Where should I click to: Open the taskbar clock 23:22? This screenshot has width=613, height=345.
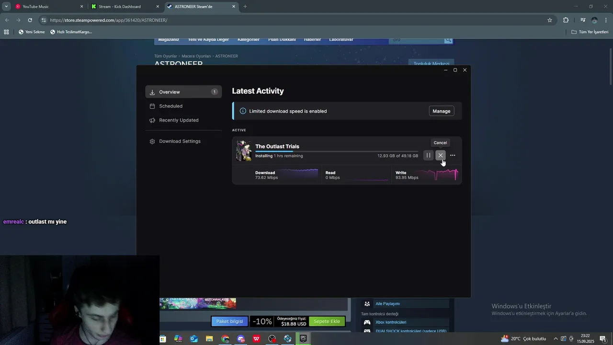tap(585, 339)
